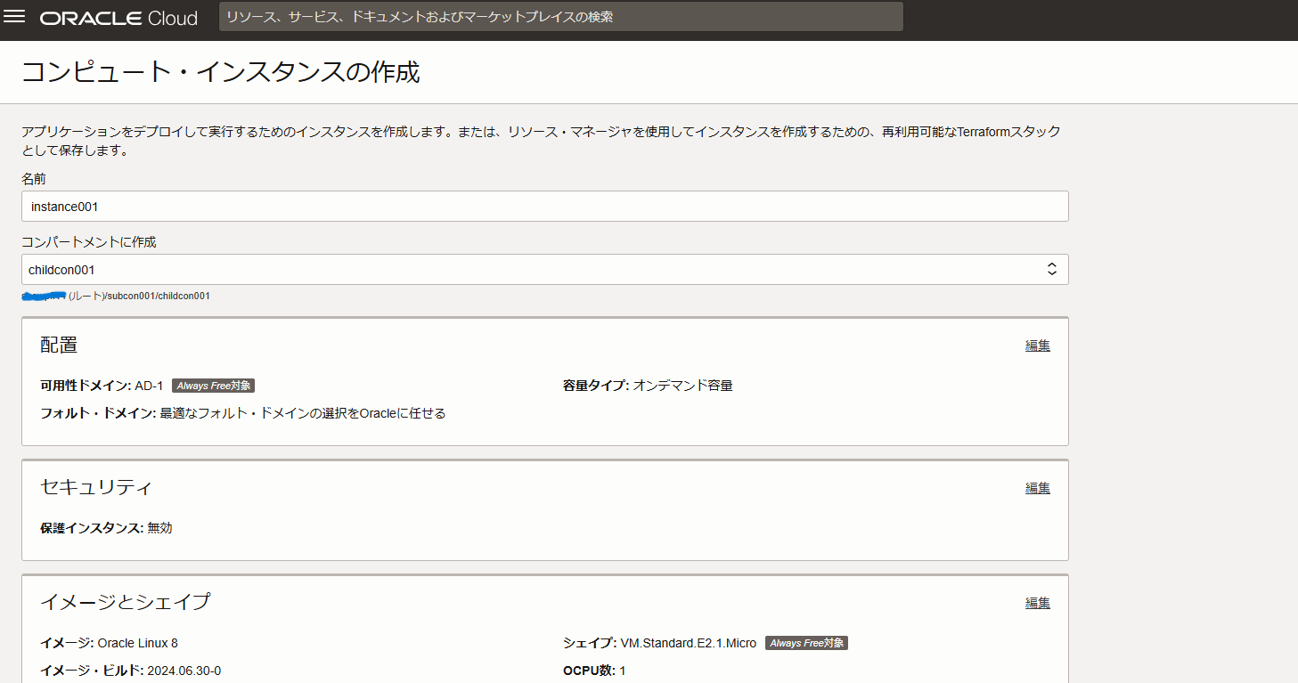Screen dimensions: 1298x683
Task: Edit the イメージとシェイプ settings
Action: tap(1037, 602)
